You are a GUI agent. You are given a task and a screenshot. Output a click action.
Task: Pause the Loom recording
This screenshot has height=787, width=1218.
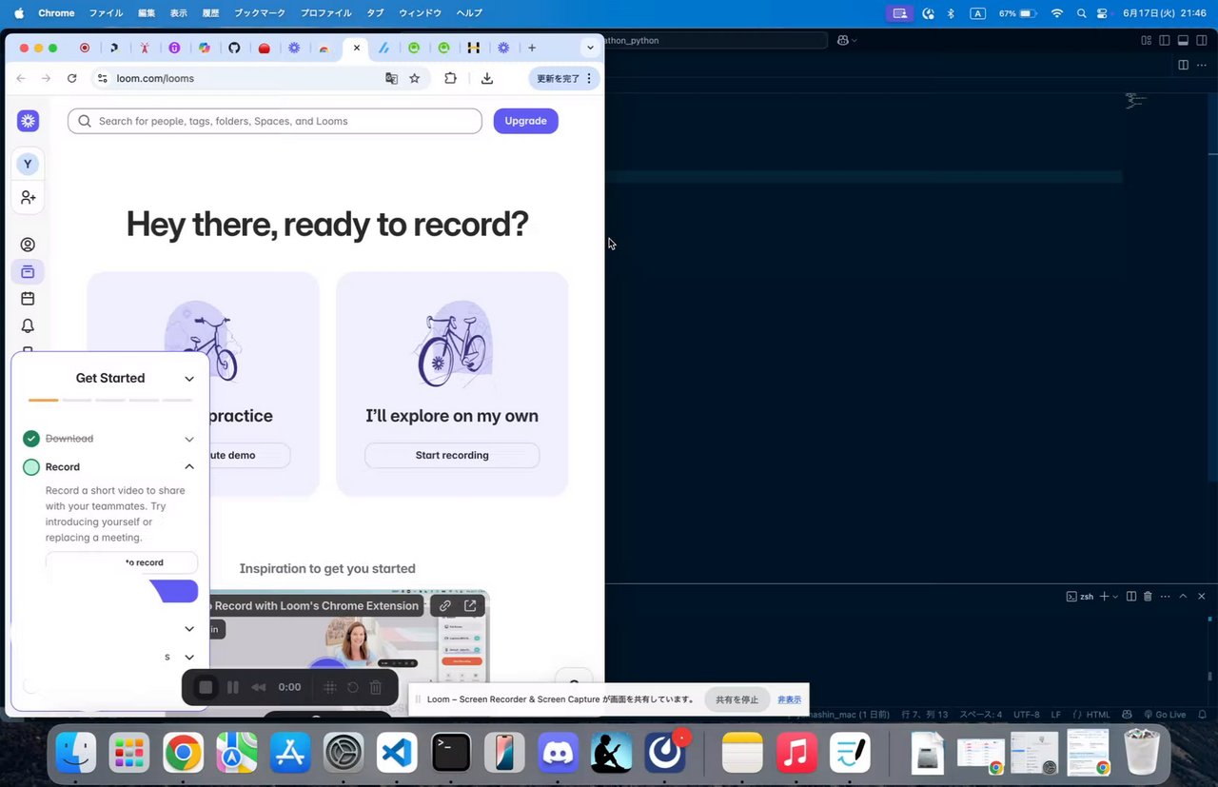(x=233, y=687)
